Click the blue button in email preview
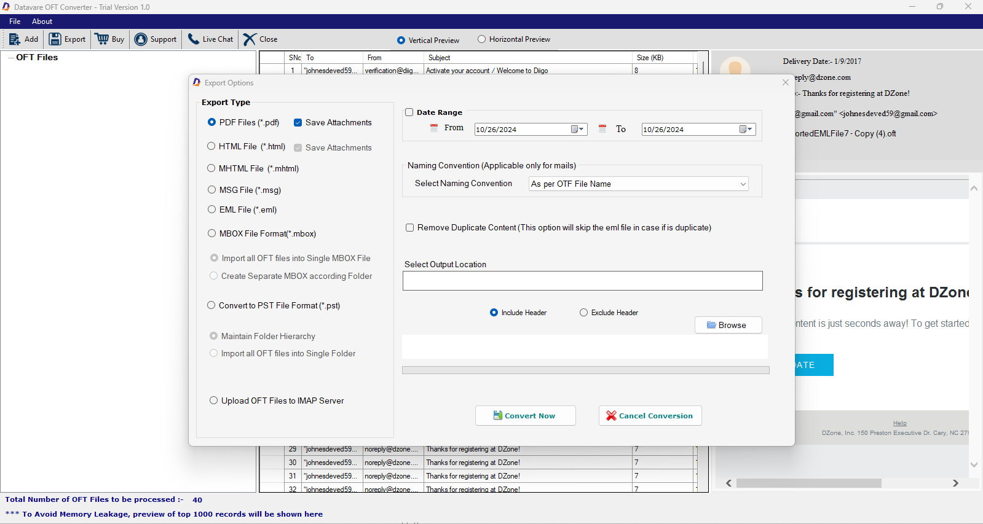The height and width of the screenshot is (524, 983). 814,365
